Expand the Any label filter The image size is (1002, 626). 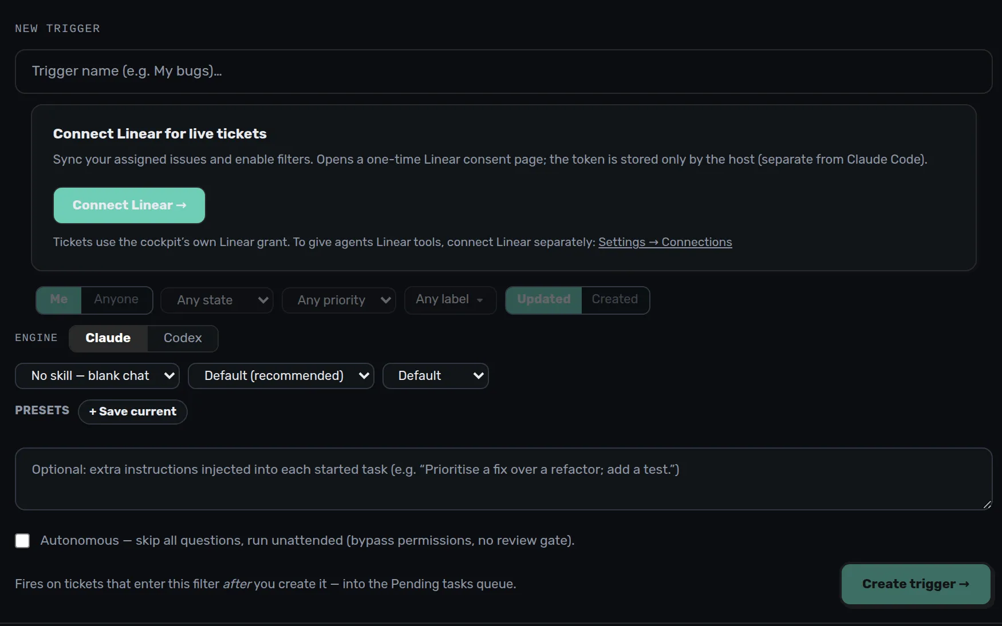point(450,300)
